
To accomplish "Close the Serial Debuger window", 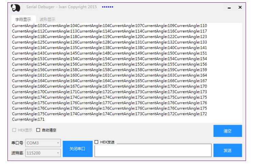I will pos(240,7).
